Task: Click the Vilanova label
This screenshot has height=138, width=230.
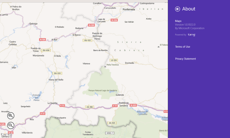Action: coord(86,64)
